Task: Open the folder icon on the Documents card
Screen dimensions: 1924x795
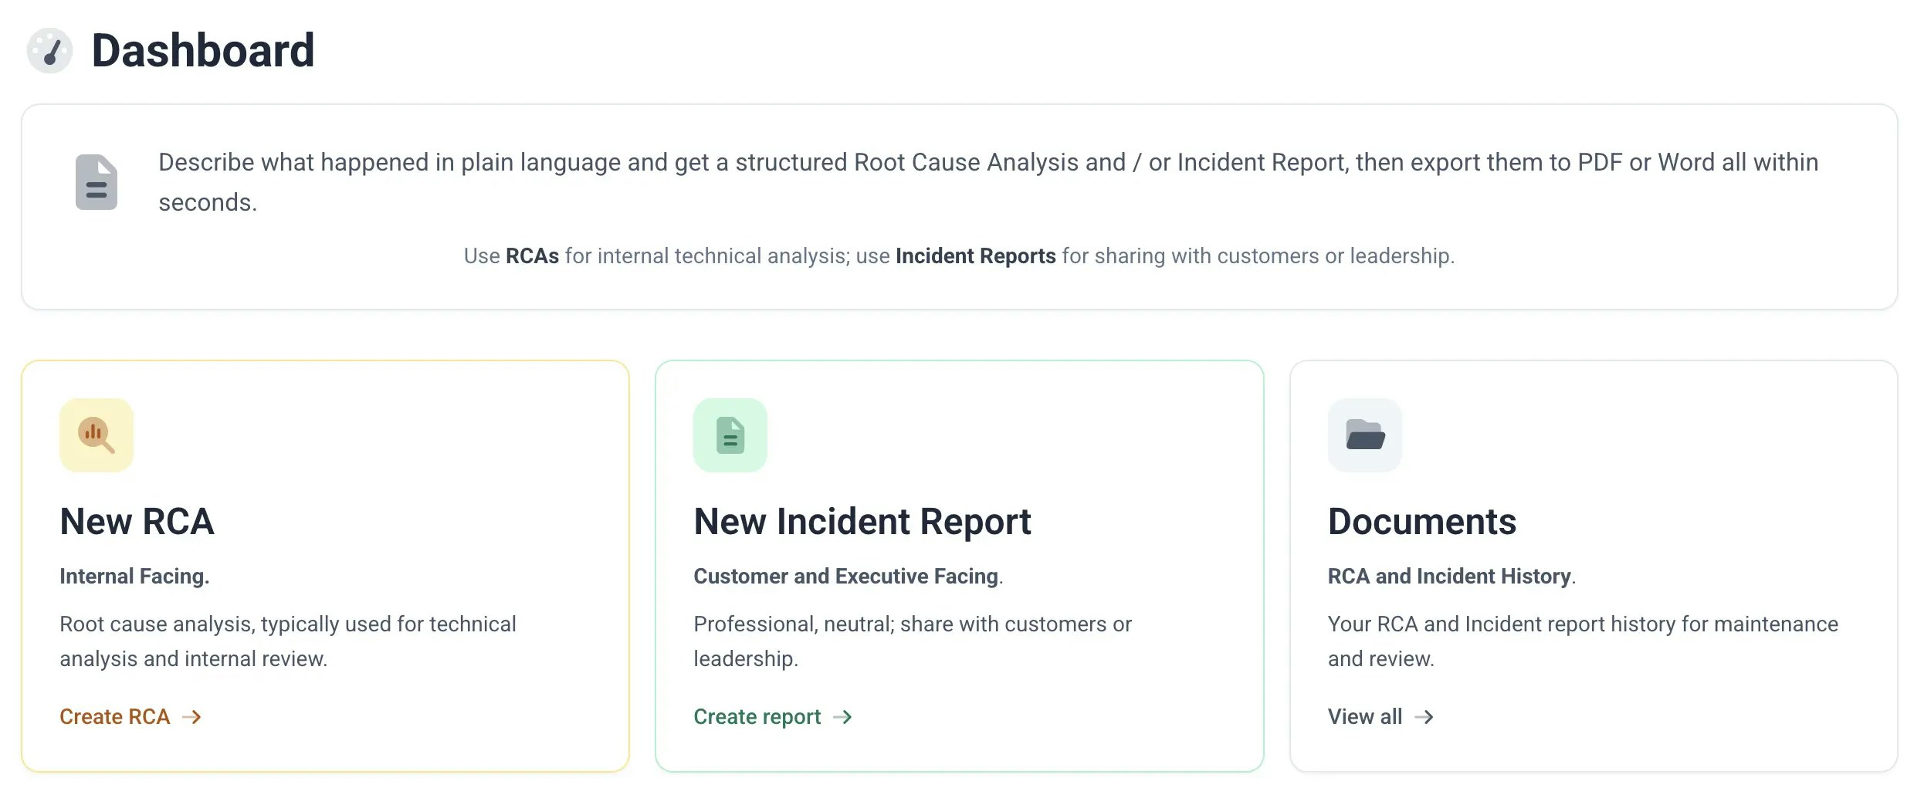Action: point(1363,435)
